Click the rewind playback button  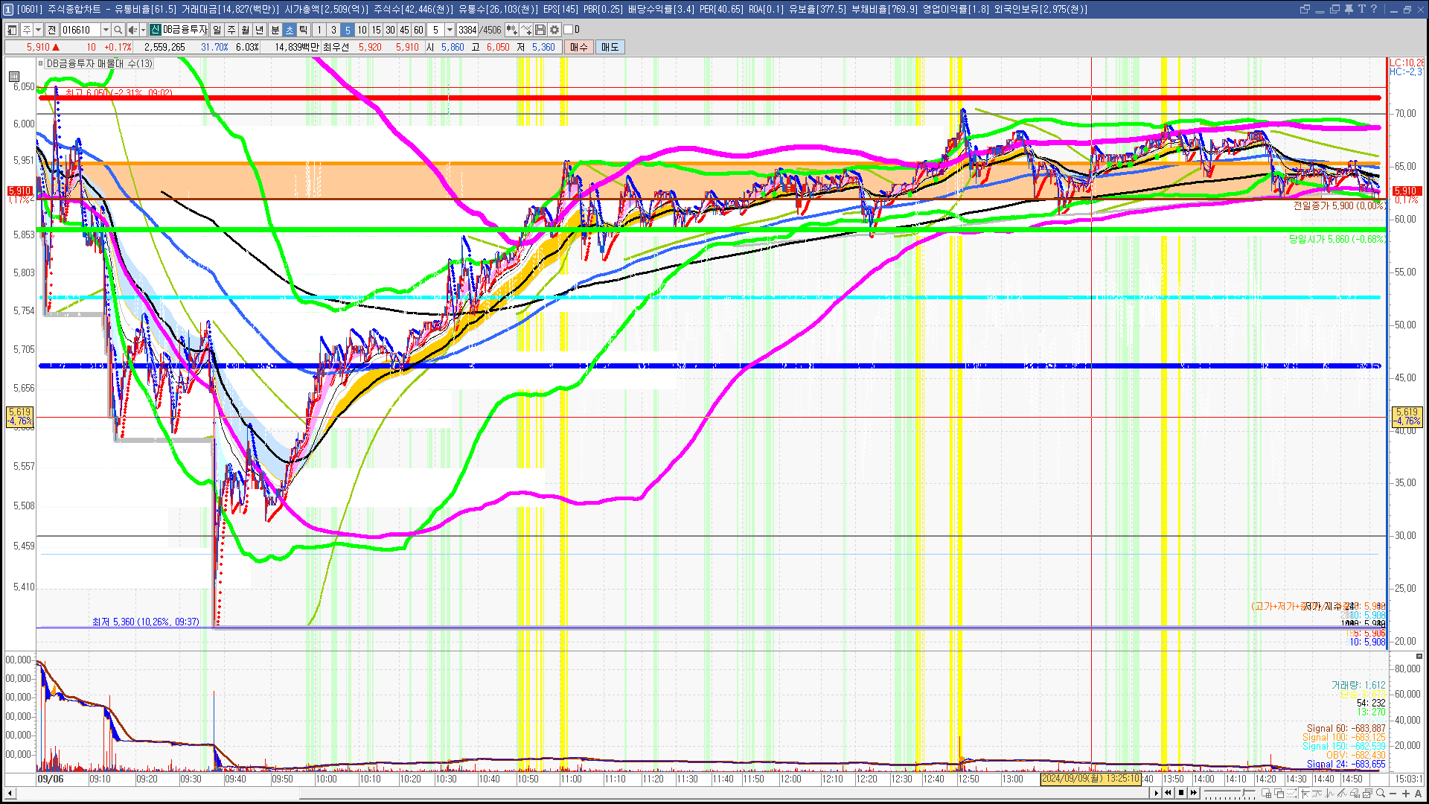click(1168, 793)
